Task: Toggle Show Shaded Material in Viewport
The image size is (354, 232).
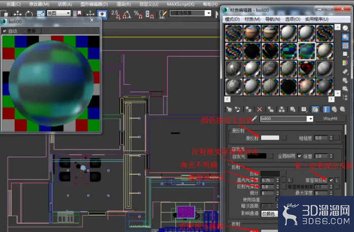Action: click(x=315, y=110)
